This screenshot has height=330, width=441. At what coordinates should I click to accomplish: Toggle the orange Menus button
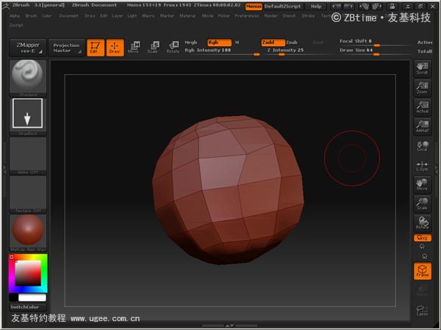254,6
